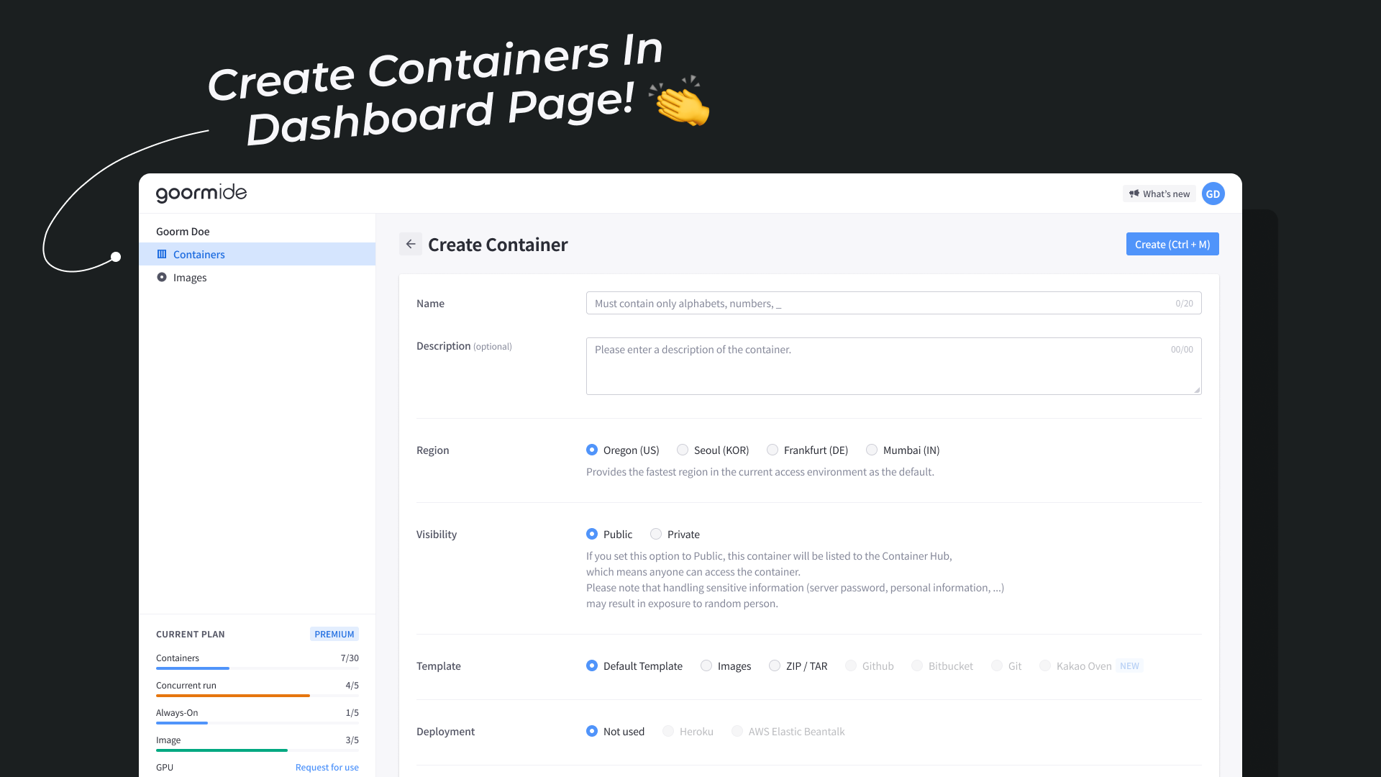Choose the Bitbucket template option
1381x777 pixels.
coord(942,665)
